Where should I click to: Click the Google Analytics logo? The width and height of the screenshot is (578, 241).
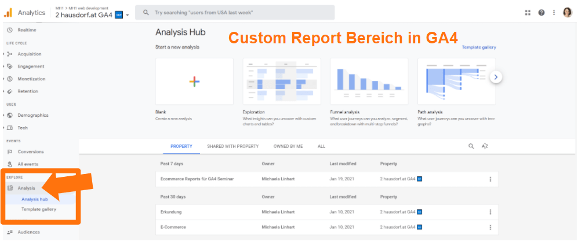point(8,13)
